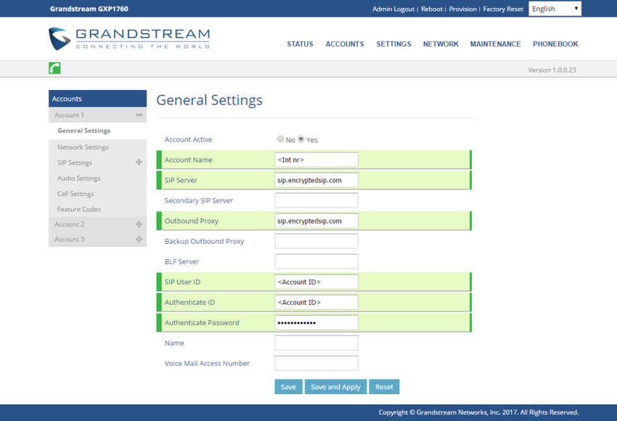Open the PHONEBOOK menu

pyautogui.click(x=555, y=44)
